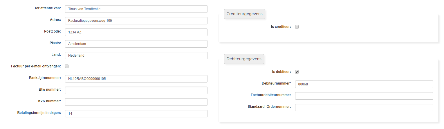Image resolution: width=444 pixels, height=129 pixels.
Task: Click the 'Debiteurnummer*' label text
Action: click(276, 83)
